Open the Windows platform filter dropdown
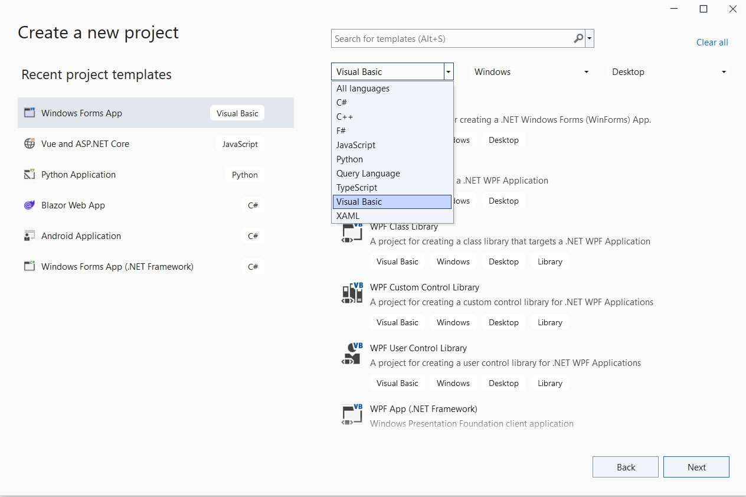 (531, 72)
